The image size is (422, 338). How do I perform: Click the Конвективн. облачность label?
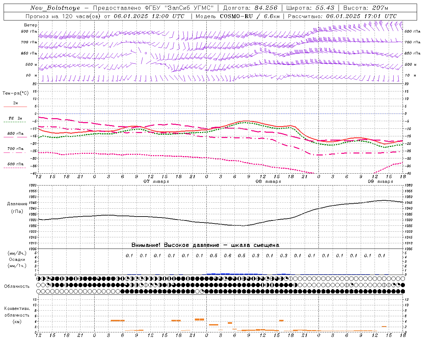[17, 312]
